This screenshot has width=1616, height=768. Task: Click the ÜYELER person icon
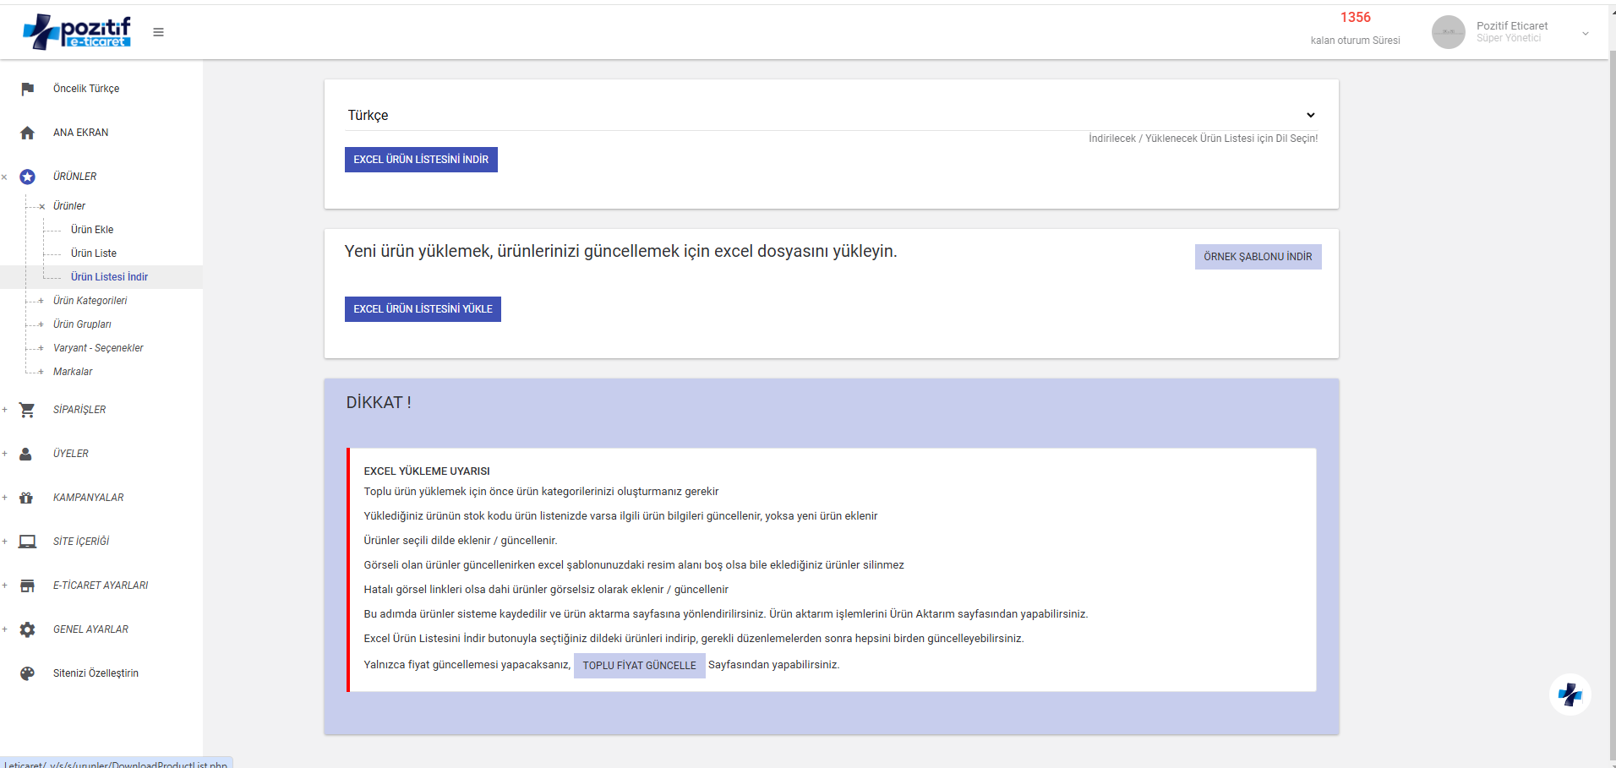(26, 454)
